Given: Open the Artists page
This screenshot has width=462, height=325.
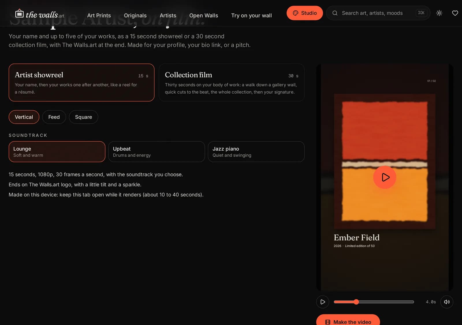Looking at the screenshot, I should [x=168, y=16].
